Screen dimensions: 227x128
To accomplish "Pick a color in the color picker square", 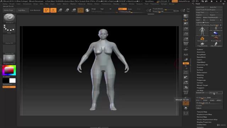I will [x=9, y=70].
